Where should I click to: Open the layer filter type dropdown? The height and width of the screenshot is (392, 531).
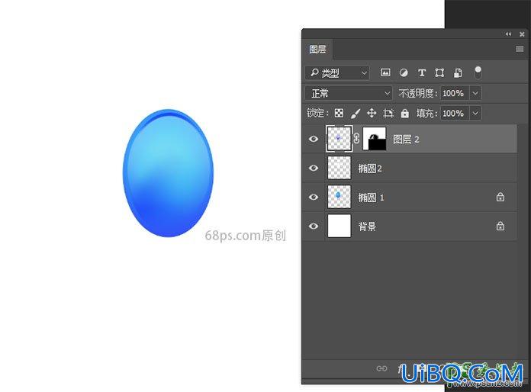coord(337,72)
